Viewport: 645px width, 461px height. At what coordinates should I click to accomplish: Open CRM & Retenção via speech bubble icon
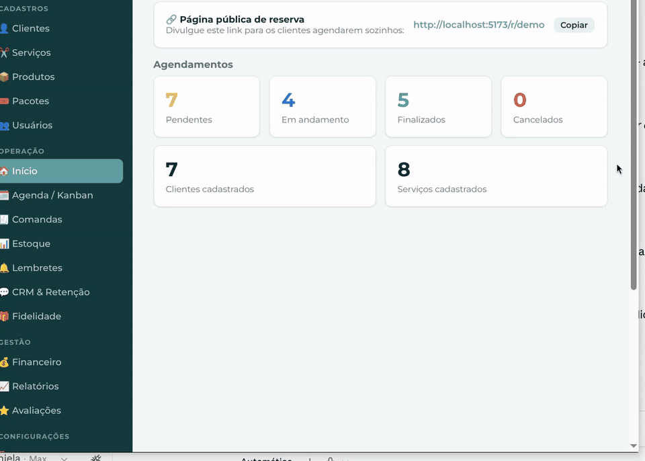[x=4, y=292]
